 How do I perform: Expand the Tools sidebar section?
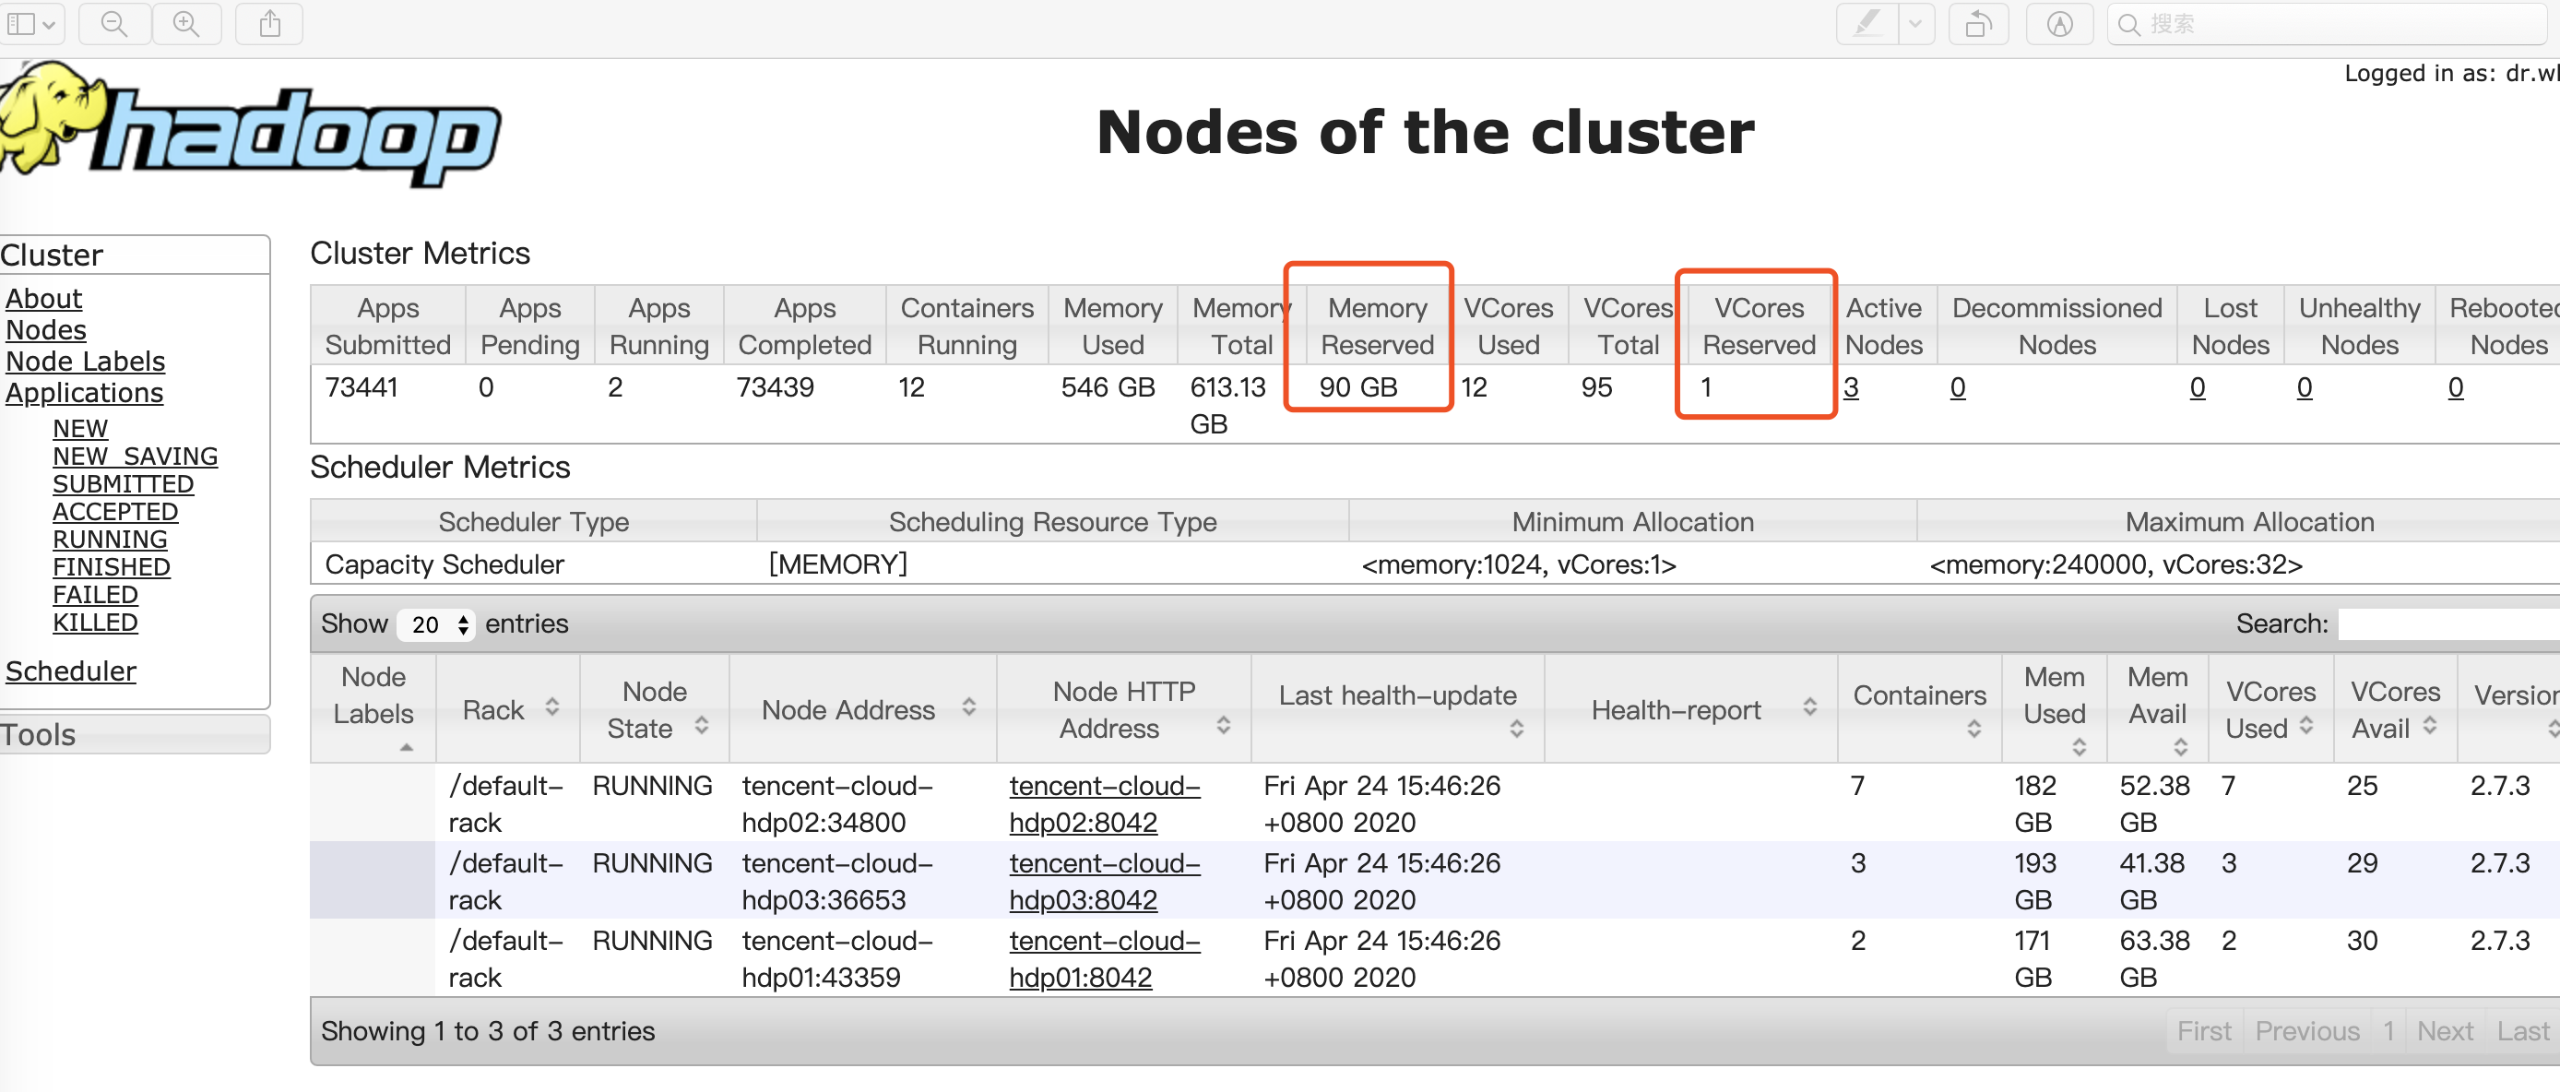[x=40, y=735]
